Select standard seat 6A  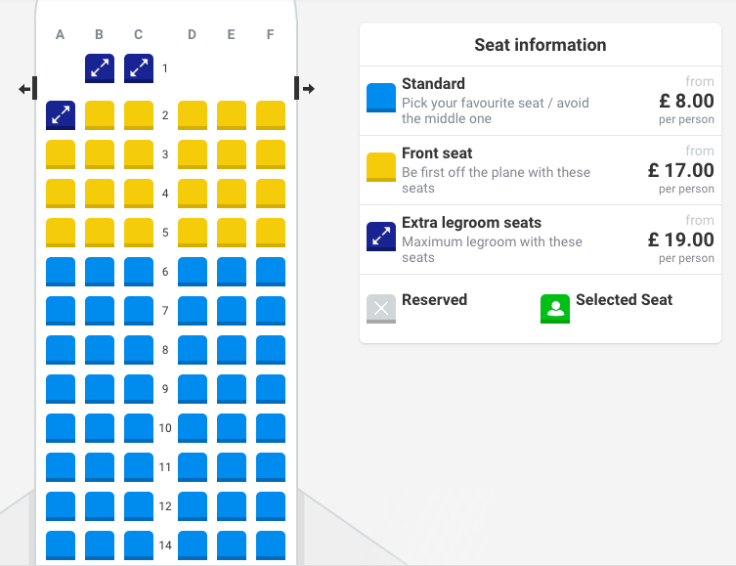[x=61, y=272]
